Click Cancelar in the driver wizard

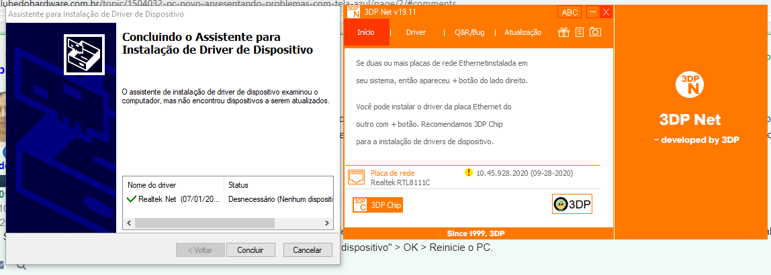(308, 250)
